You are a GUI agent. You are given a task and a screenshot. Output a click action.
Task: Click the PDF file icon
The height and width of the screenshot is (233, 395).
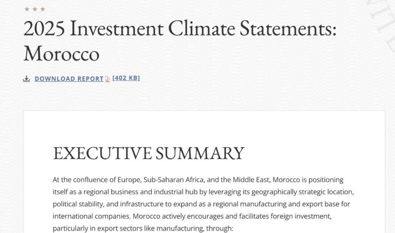[107, 79]
